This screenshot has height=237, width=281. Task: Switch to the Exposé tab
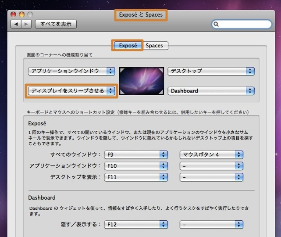point(128,46)
